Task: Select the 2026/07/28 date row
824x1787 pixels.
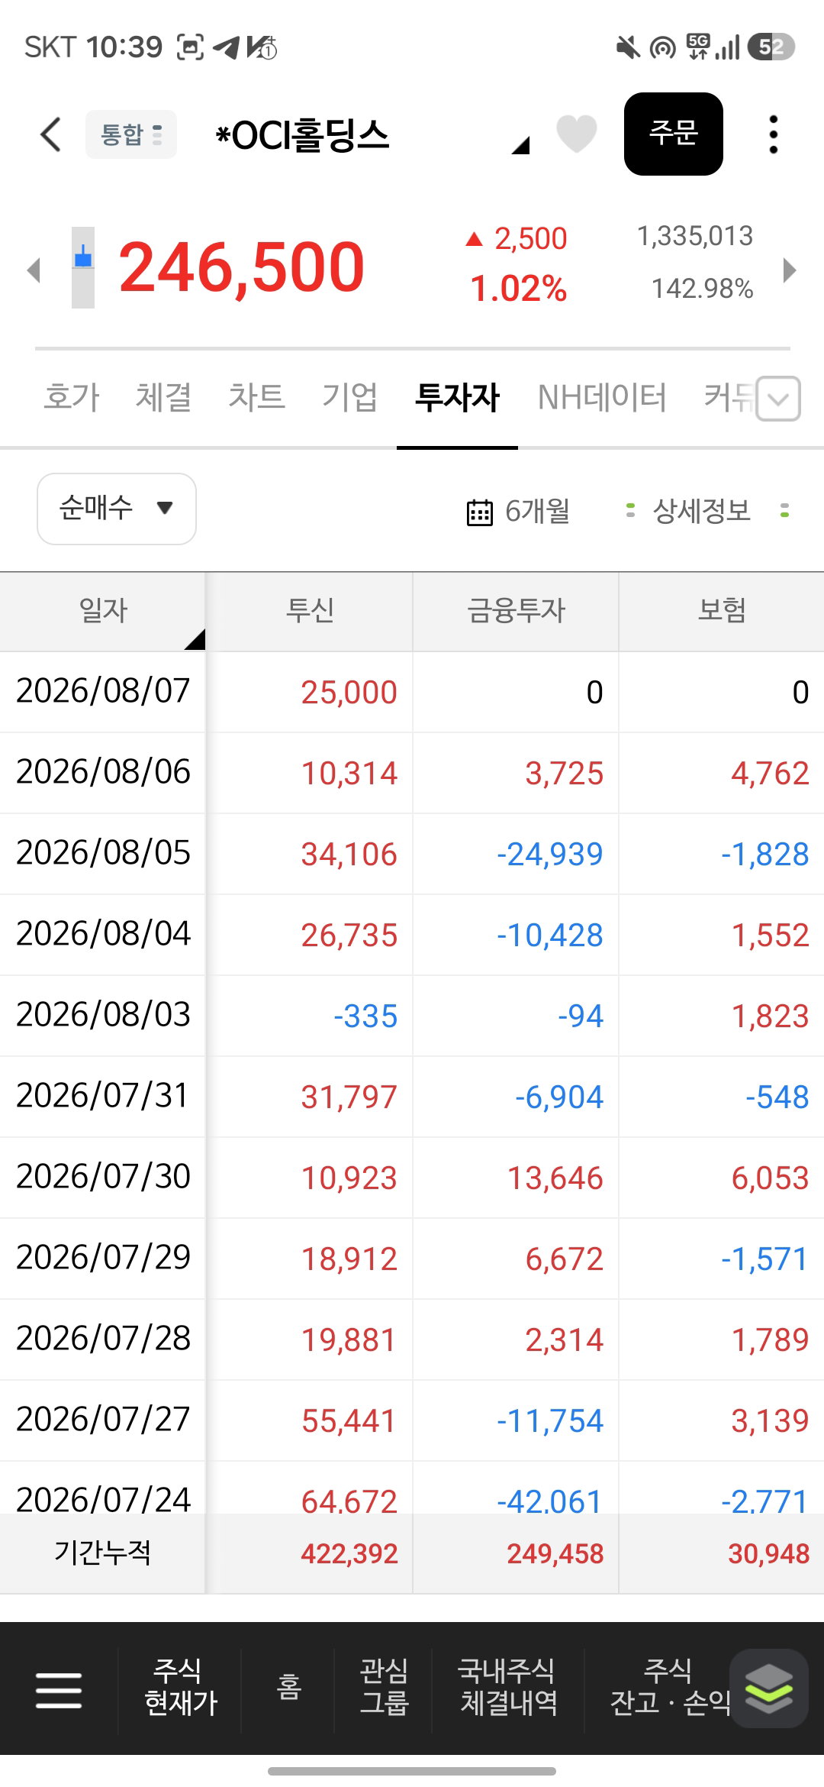Action: coord(103,1339)
